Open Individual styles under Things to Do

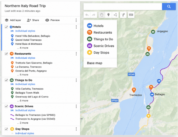pos(25,84)
